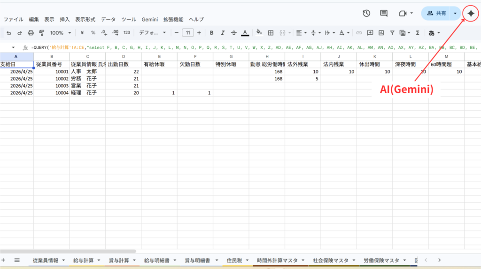
Task: Switch to the 給与明細書 sheet tab
Action: [x=157, y=260]
